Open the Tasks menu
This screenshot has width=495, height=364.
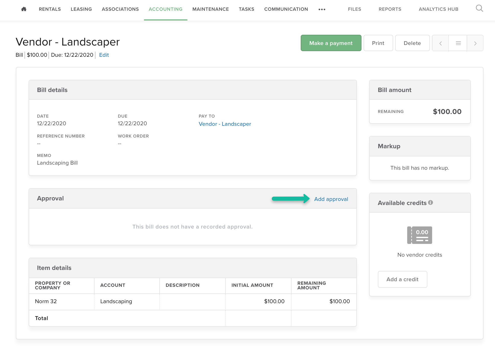246,9
